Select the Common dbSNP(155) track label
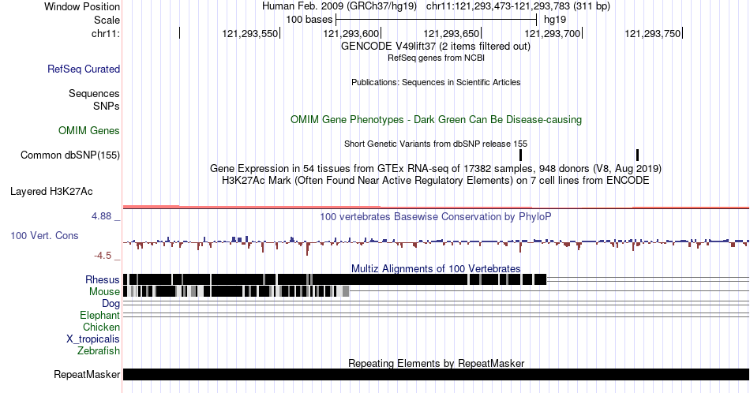The height and width of the screenshot is (393, 750). pos(69,155)
